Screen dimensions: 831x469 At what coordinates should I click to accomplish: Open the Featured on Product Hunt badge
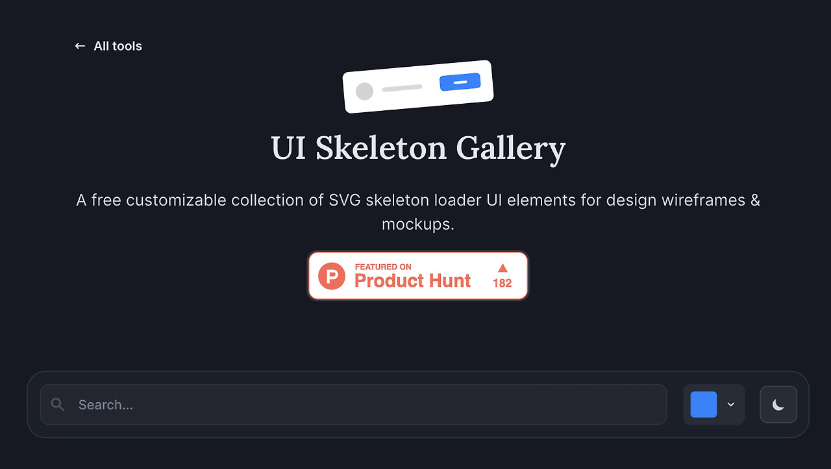(418, 275)
